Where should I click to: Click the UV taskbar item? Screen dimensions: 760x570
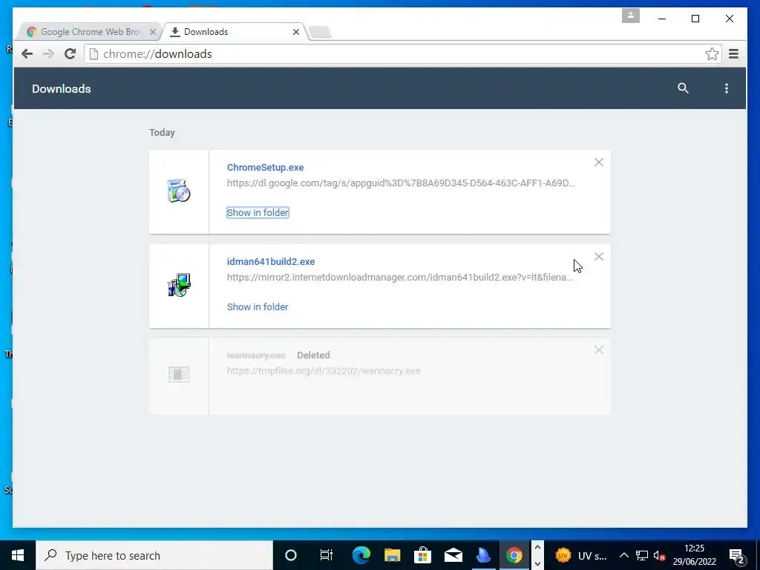click(x=580, y=555)
